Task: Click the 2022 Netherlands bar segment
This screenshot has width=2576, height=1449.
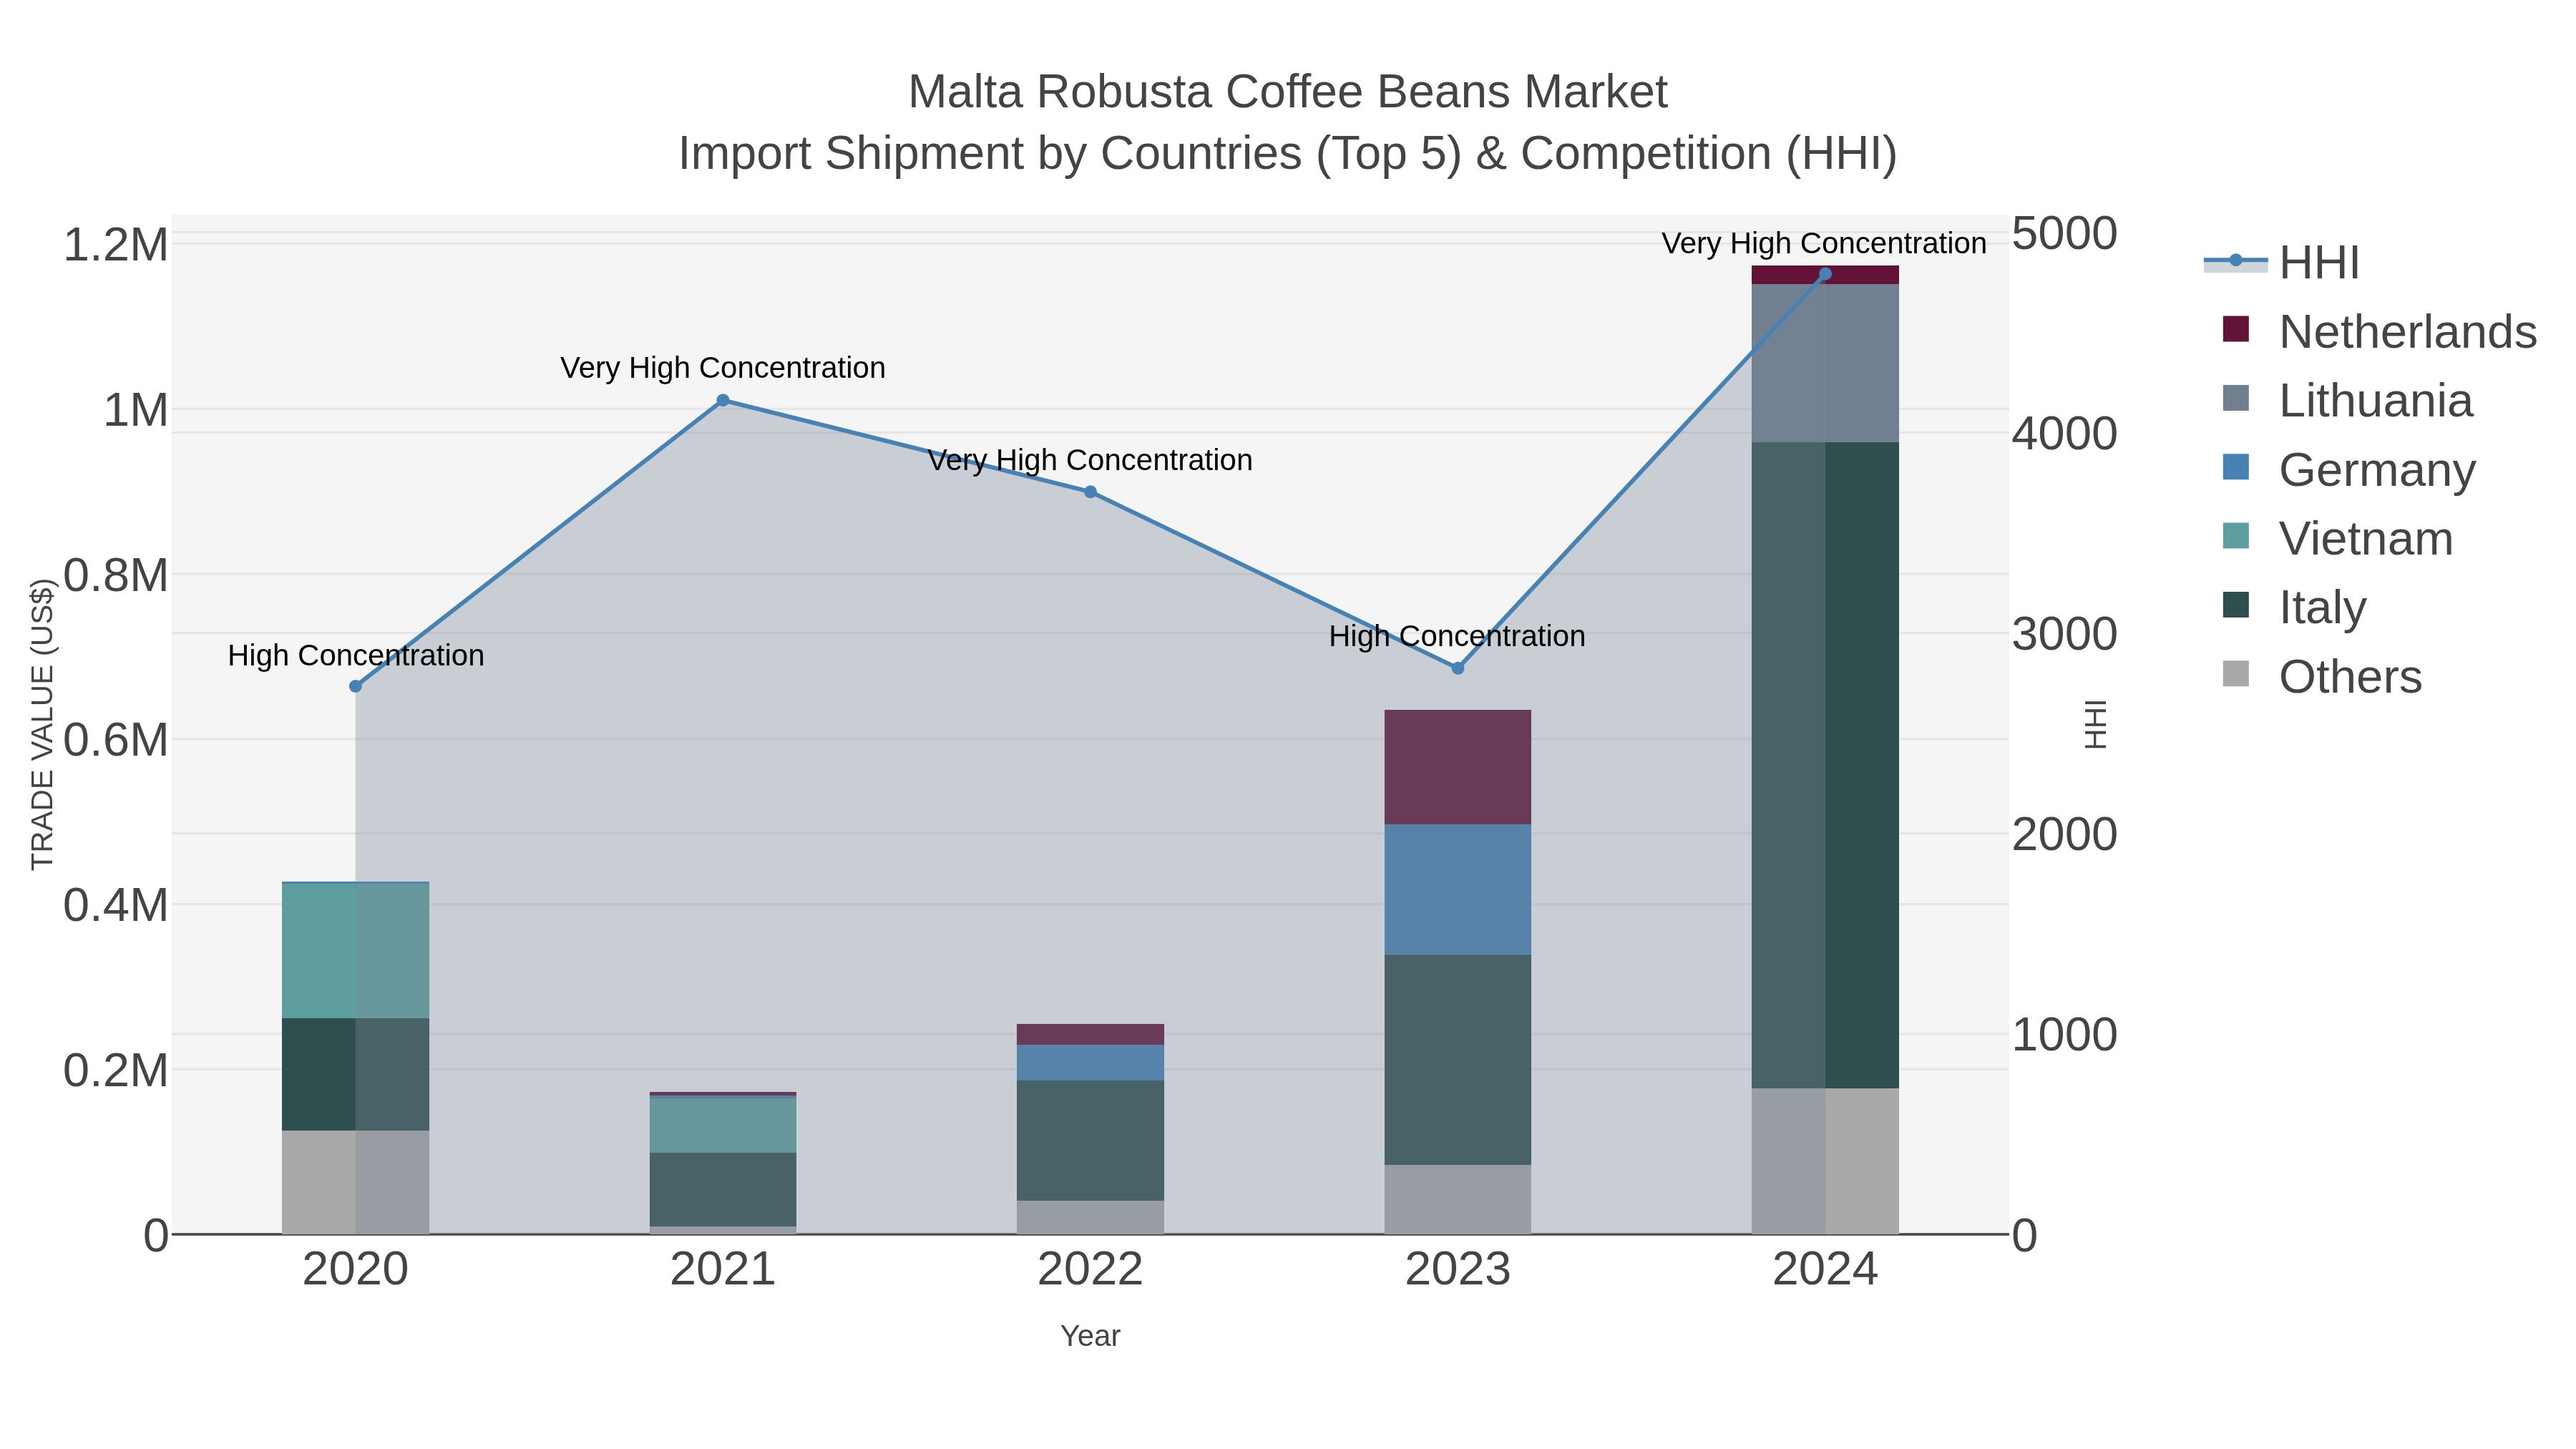Action: tap(1090, 1034)
